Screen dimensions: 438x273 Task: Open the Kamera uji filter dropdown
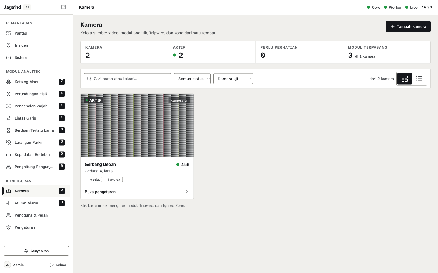point(233,79)
